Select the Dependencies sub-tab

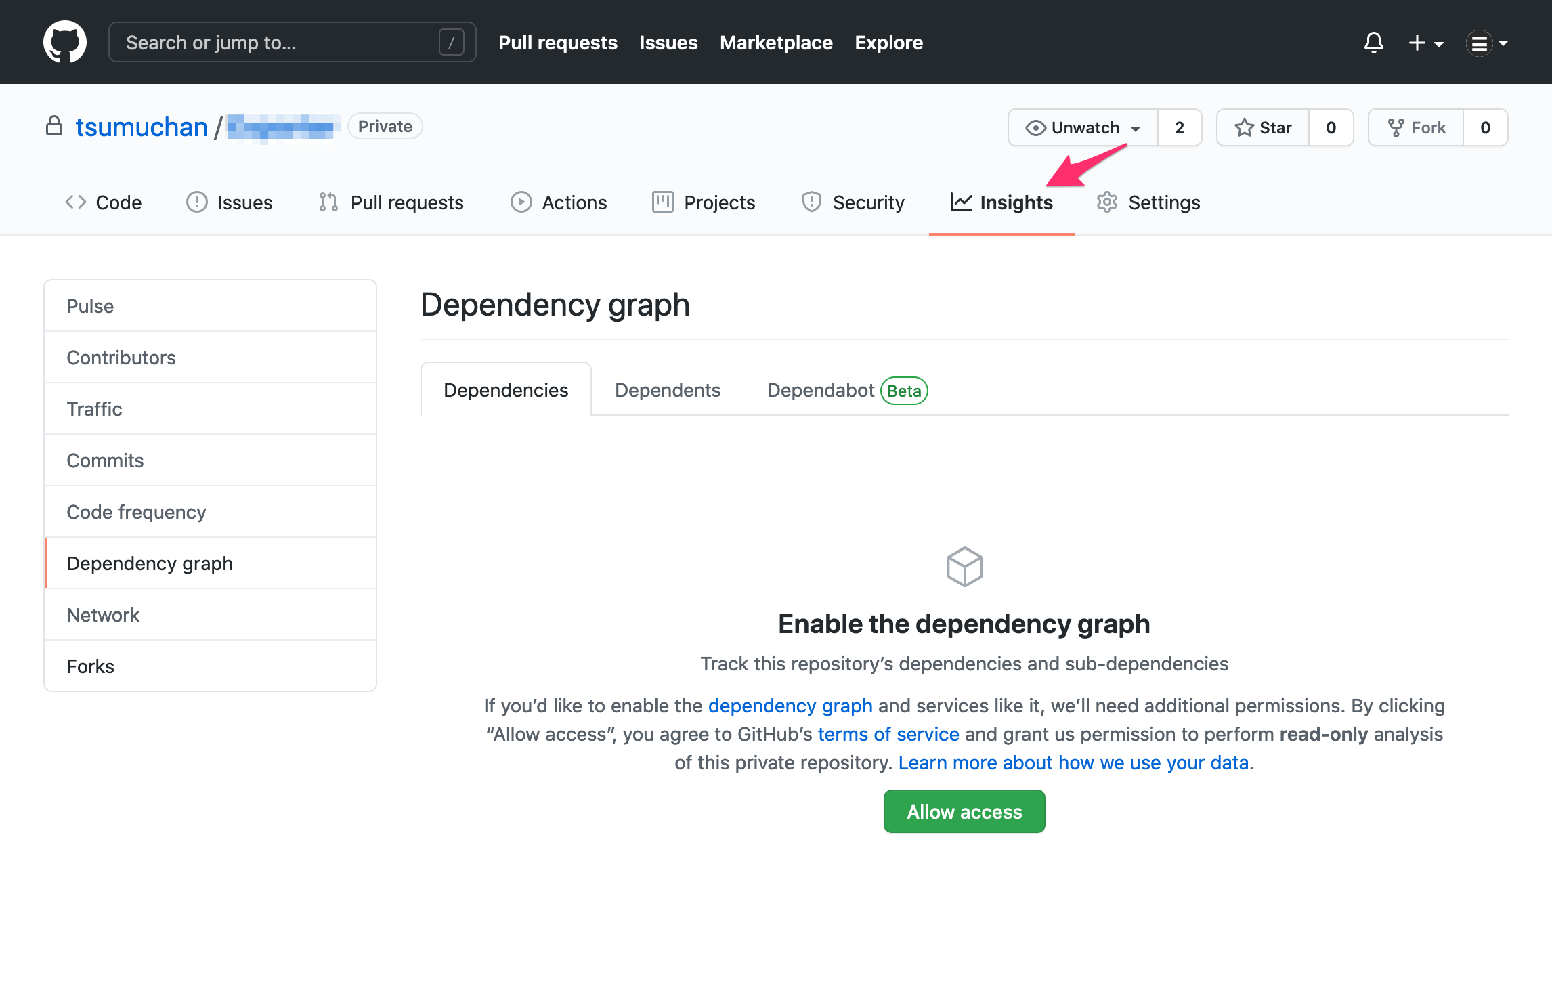tap(506, 390)
